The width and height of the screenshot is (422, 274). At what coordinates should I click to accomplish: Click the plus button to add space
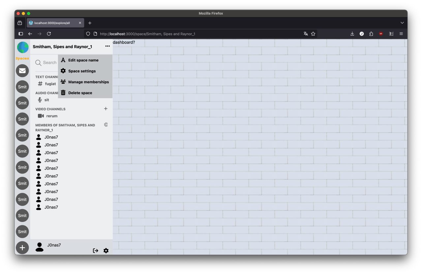(22, 248)
